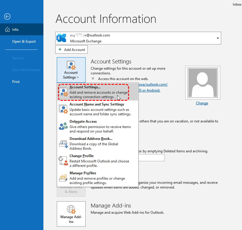Select Open & Export in sidebar
Screen dimensions: 242x230
pyautogui.click(x=24, y=41)
